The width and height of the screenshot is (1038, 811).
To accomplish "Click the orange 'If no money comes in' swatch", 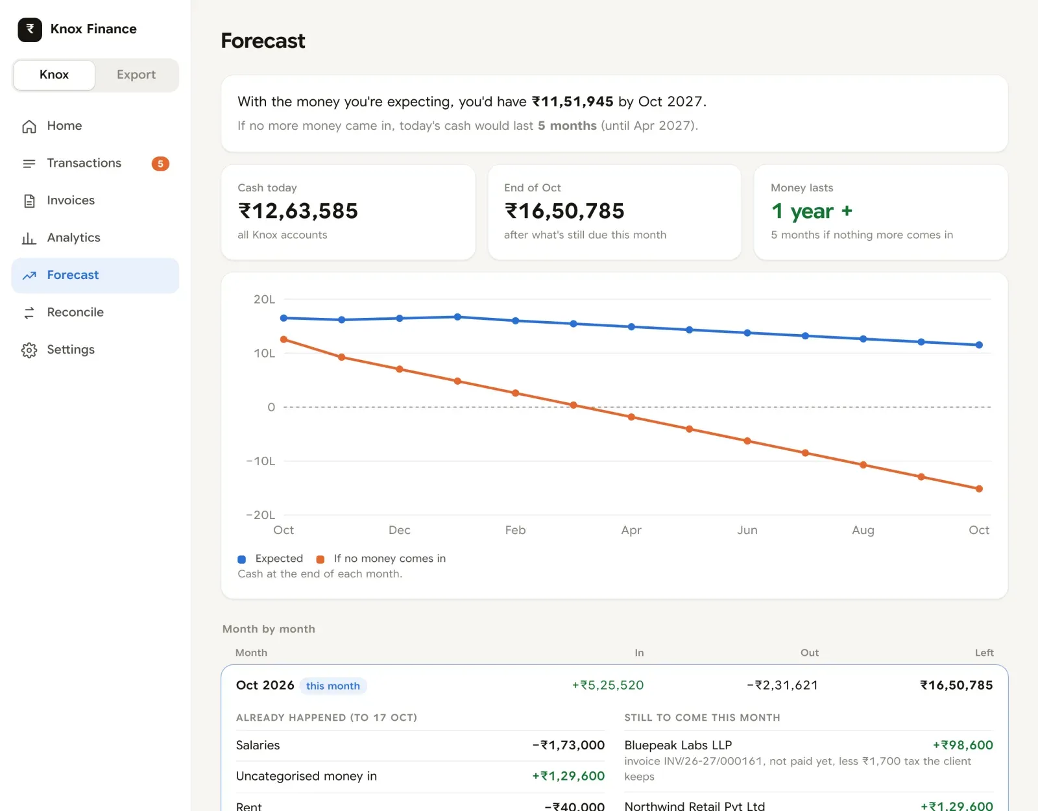I will coord(320,559).
